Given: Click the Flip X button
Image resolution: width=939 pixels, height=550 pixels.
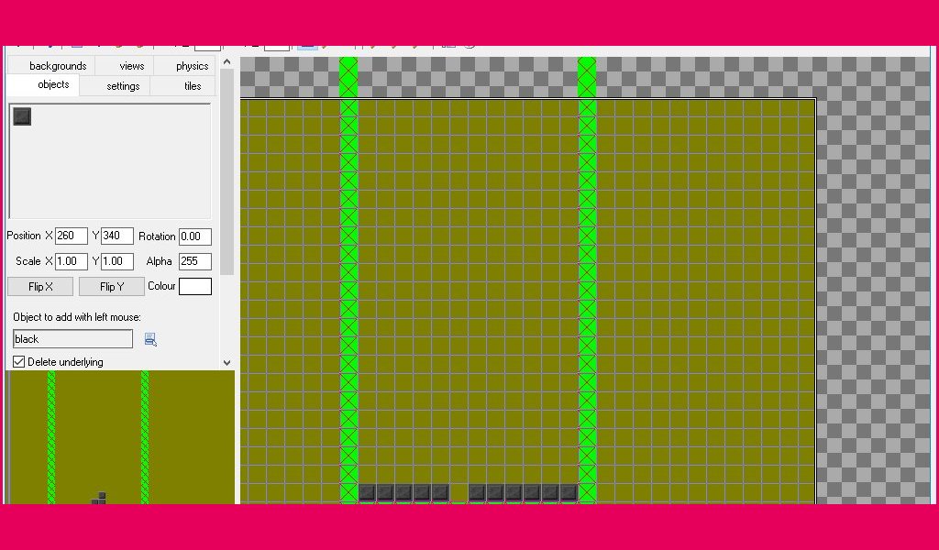Looking at the screenshot, I should (x=40, y=287).
